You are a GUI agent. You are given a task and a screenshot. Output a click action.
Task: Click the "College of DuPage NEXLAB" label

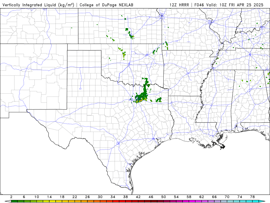pyautogui.click(x=106, y=5)
